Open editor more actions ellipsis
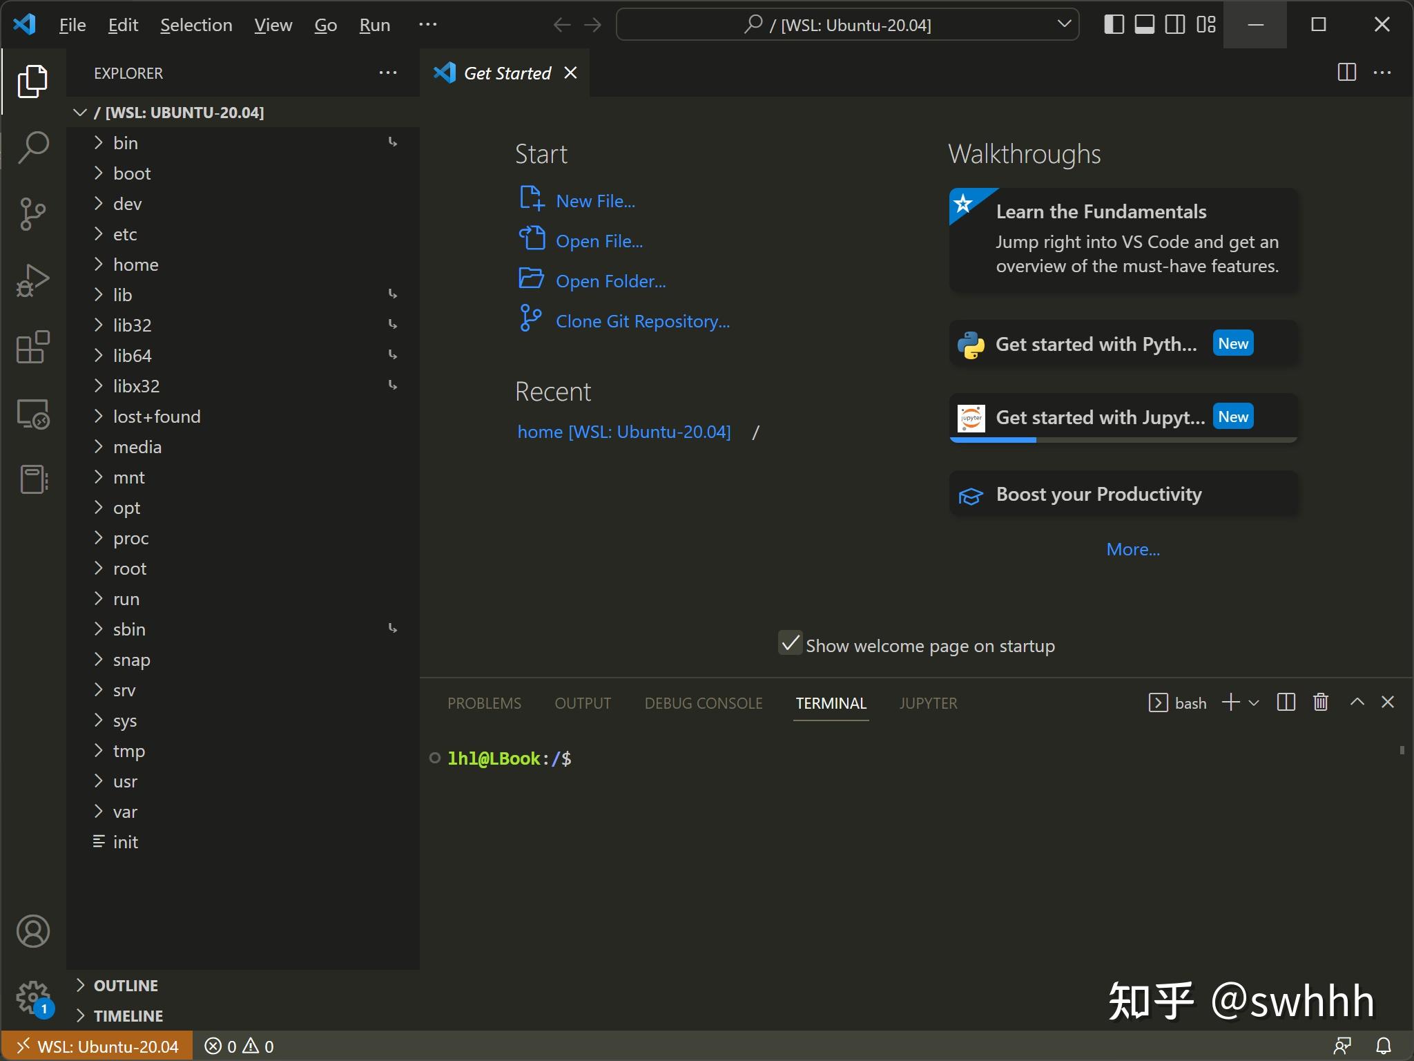Image resolution: width=1414 pixels, height=1061 pixels. tap(1382, 73)
